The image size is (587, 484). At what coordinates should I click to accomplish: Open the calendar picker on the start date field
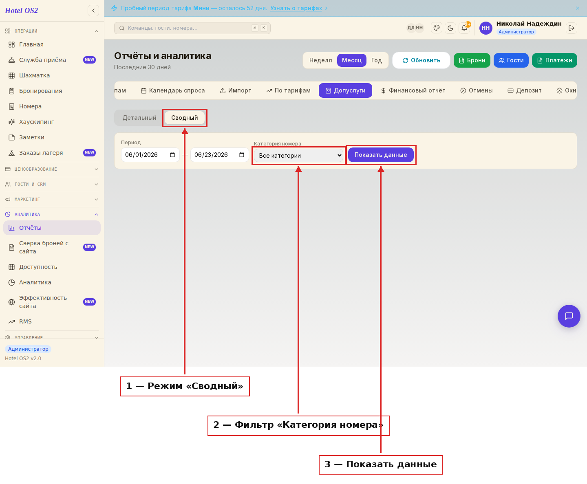pyautogui.click(x=172, y=155)
